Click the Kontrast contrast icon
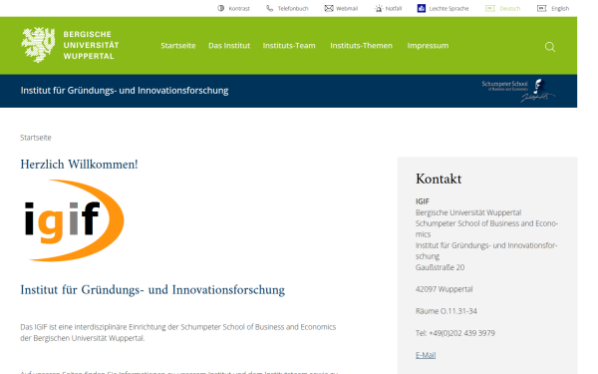Viewport: 598px width, 374px height. click(221, 8)
